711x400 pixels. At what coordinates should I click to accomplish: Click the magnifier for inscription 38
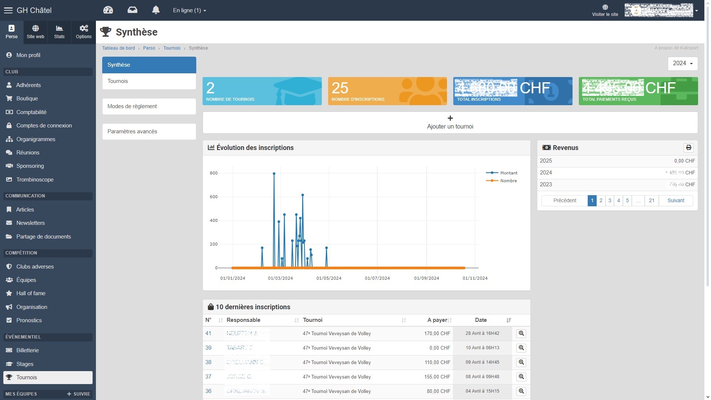pyautogui.click(x=521, y=362)
